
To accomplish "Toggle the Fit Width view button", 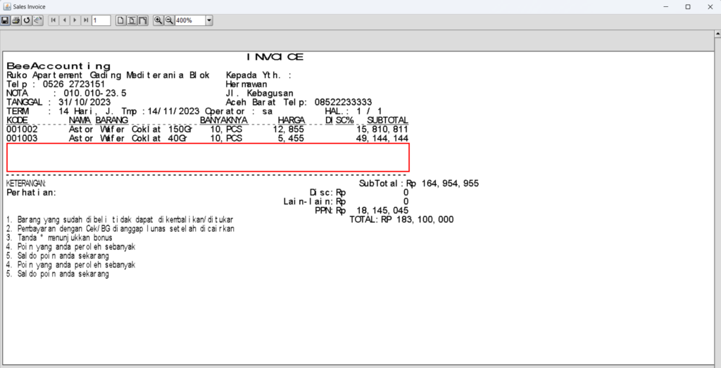I will click(143, 21).
